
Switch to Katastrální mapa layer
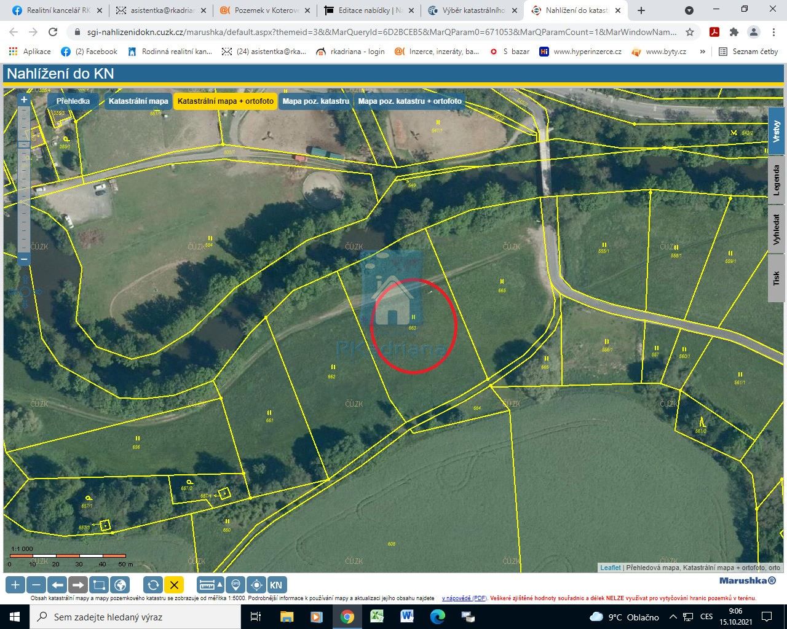click(x=138, y=101)
